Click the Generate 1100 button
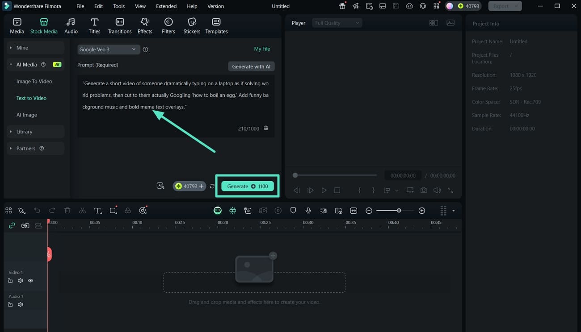 tap(248, 186)
